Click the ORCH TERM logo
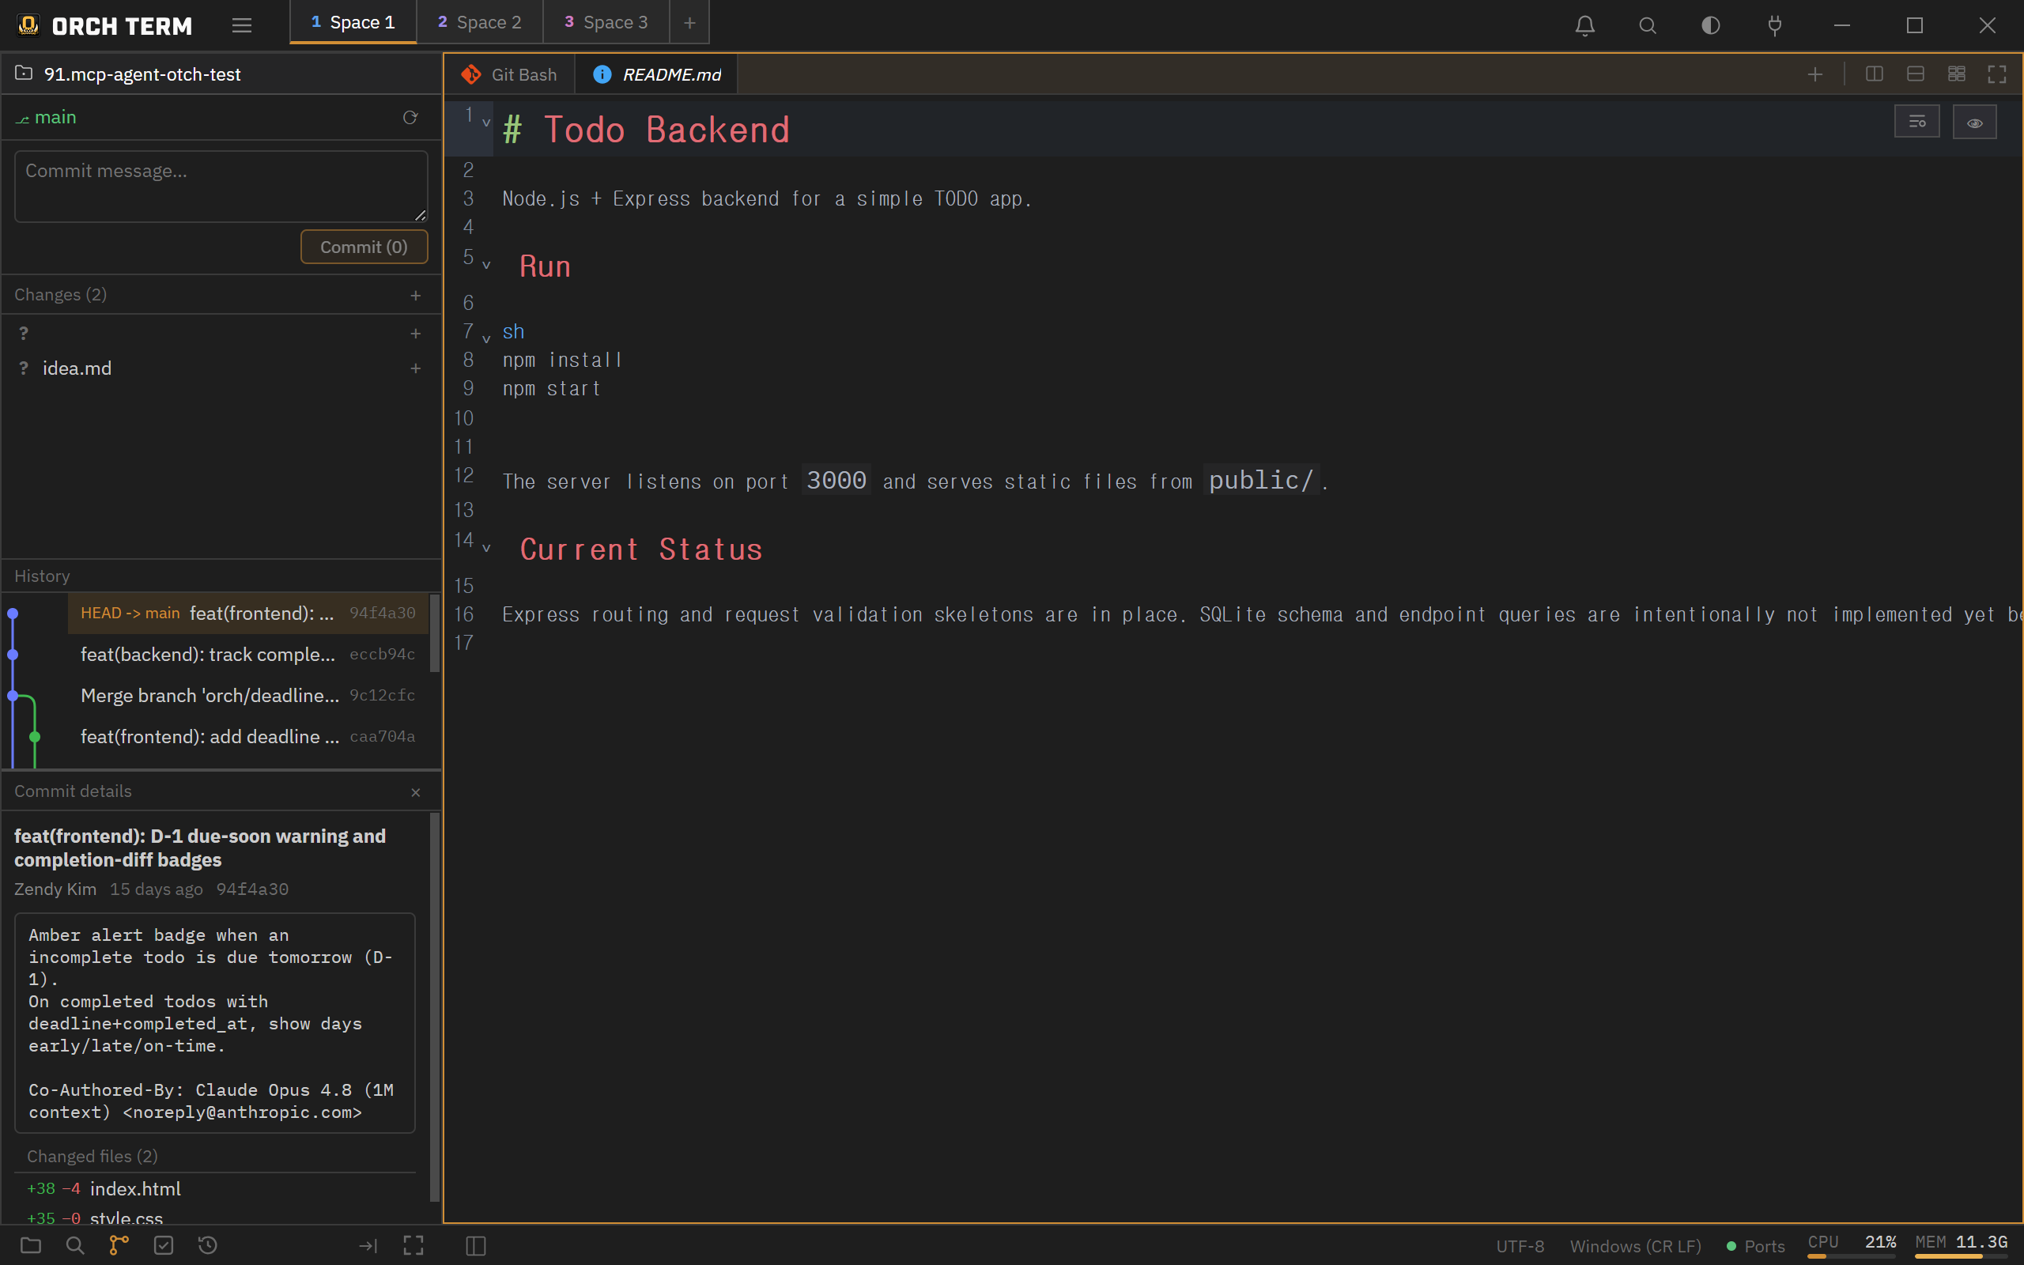Image resolution: width=2024 pixels, height=1265 pixels. [x=28, y=25]
